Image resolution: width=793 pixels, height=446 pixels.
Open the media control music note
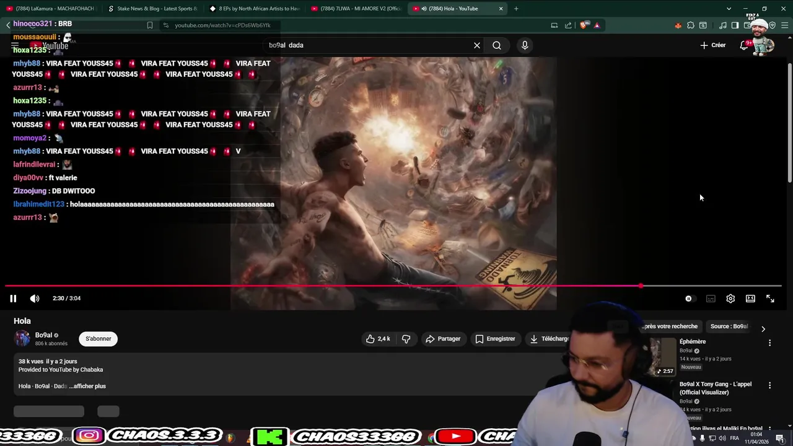coord(722,25)
